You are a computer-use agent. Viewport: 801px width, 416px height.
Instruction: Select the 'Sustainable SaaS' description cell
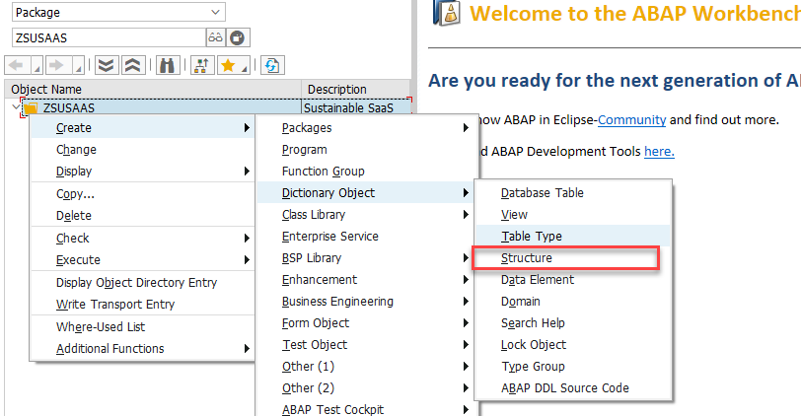click(x=356, y=107)
